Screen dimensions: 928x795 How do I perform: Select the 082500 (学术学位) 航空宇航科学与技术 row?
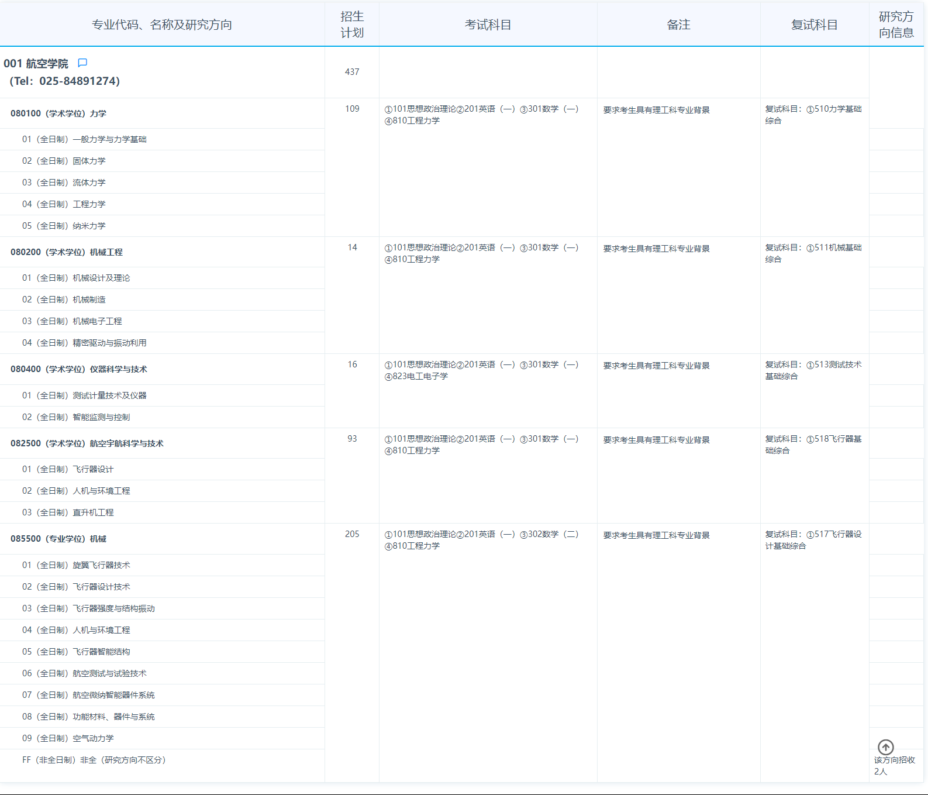coord(162,443)
